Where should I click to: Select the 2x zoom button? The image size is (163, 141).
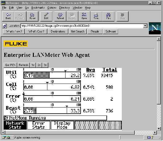pos(39,65)
